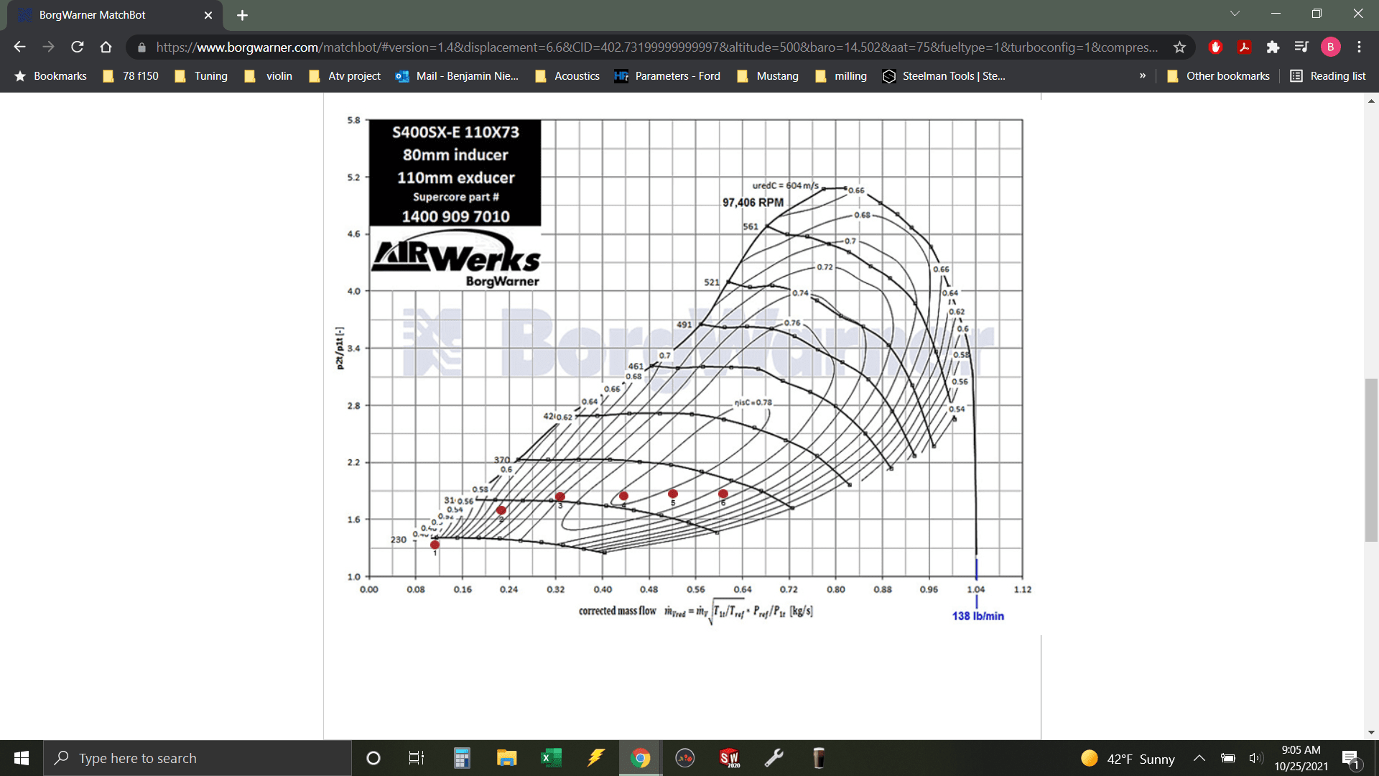Open the tab search dropdown arrow
Image resolution: width=1379 pixels, height=776 pixels.
click(x=1235, y=14)
